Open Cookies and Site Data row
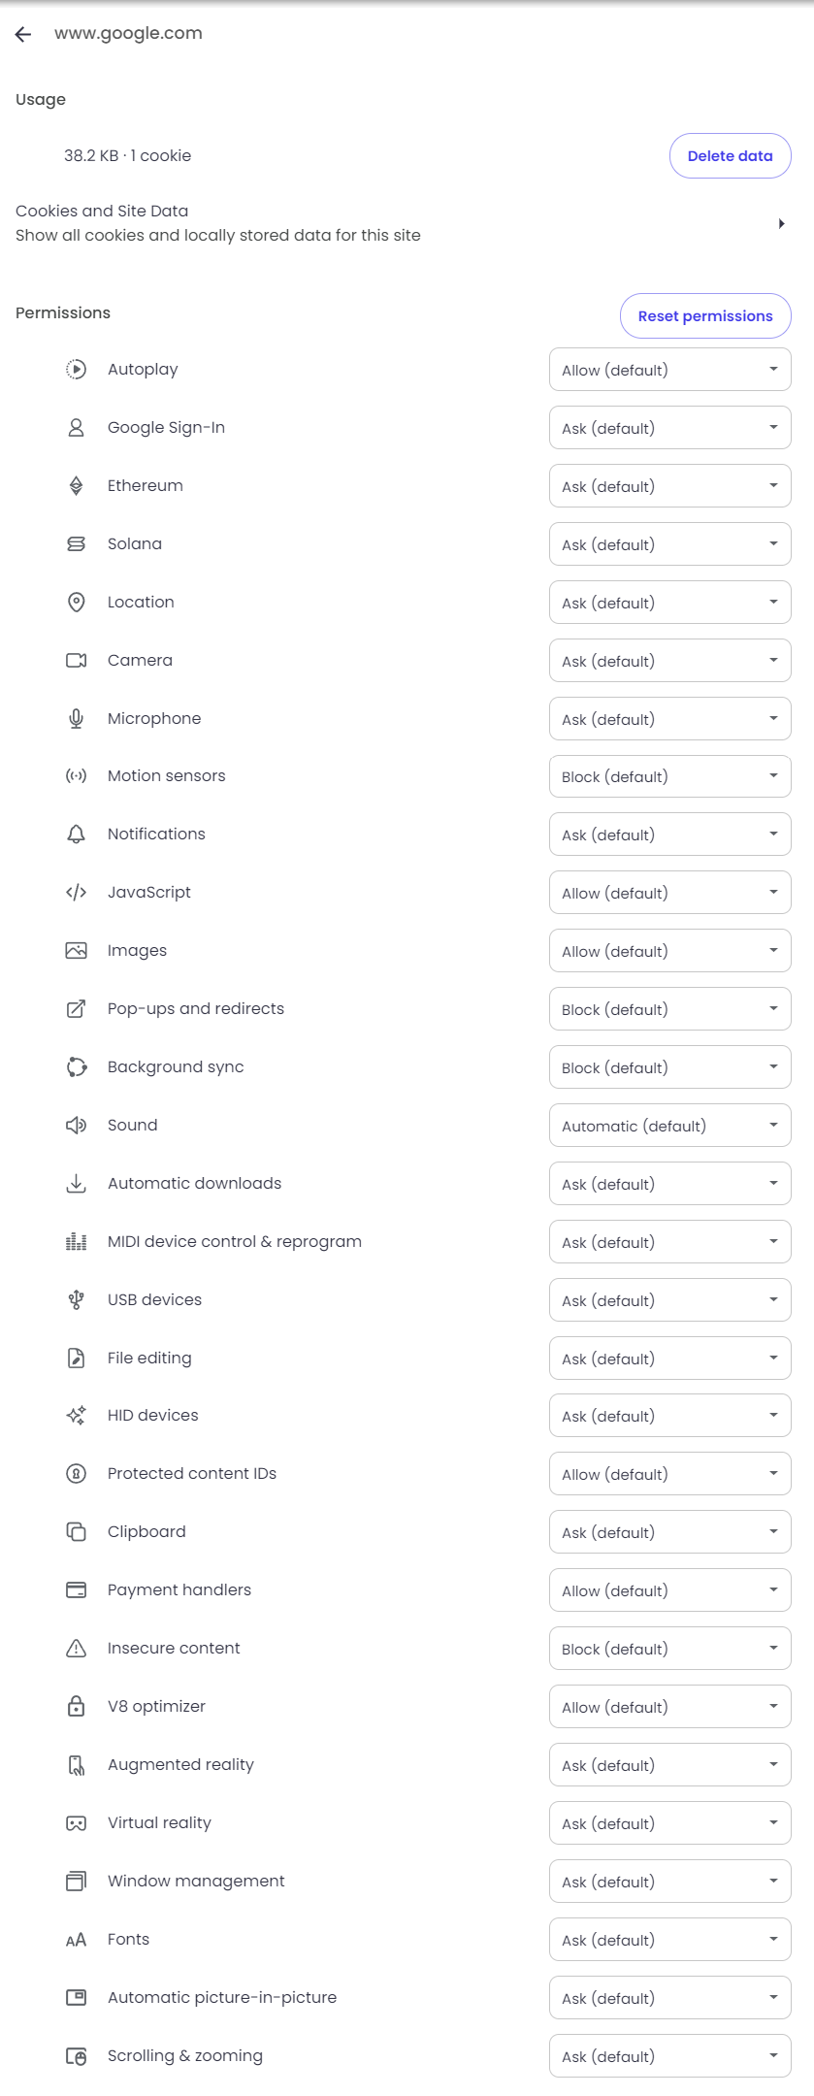The height and width of the screenshot is (2096, 814). point(407,223)
